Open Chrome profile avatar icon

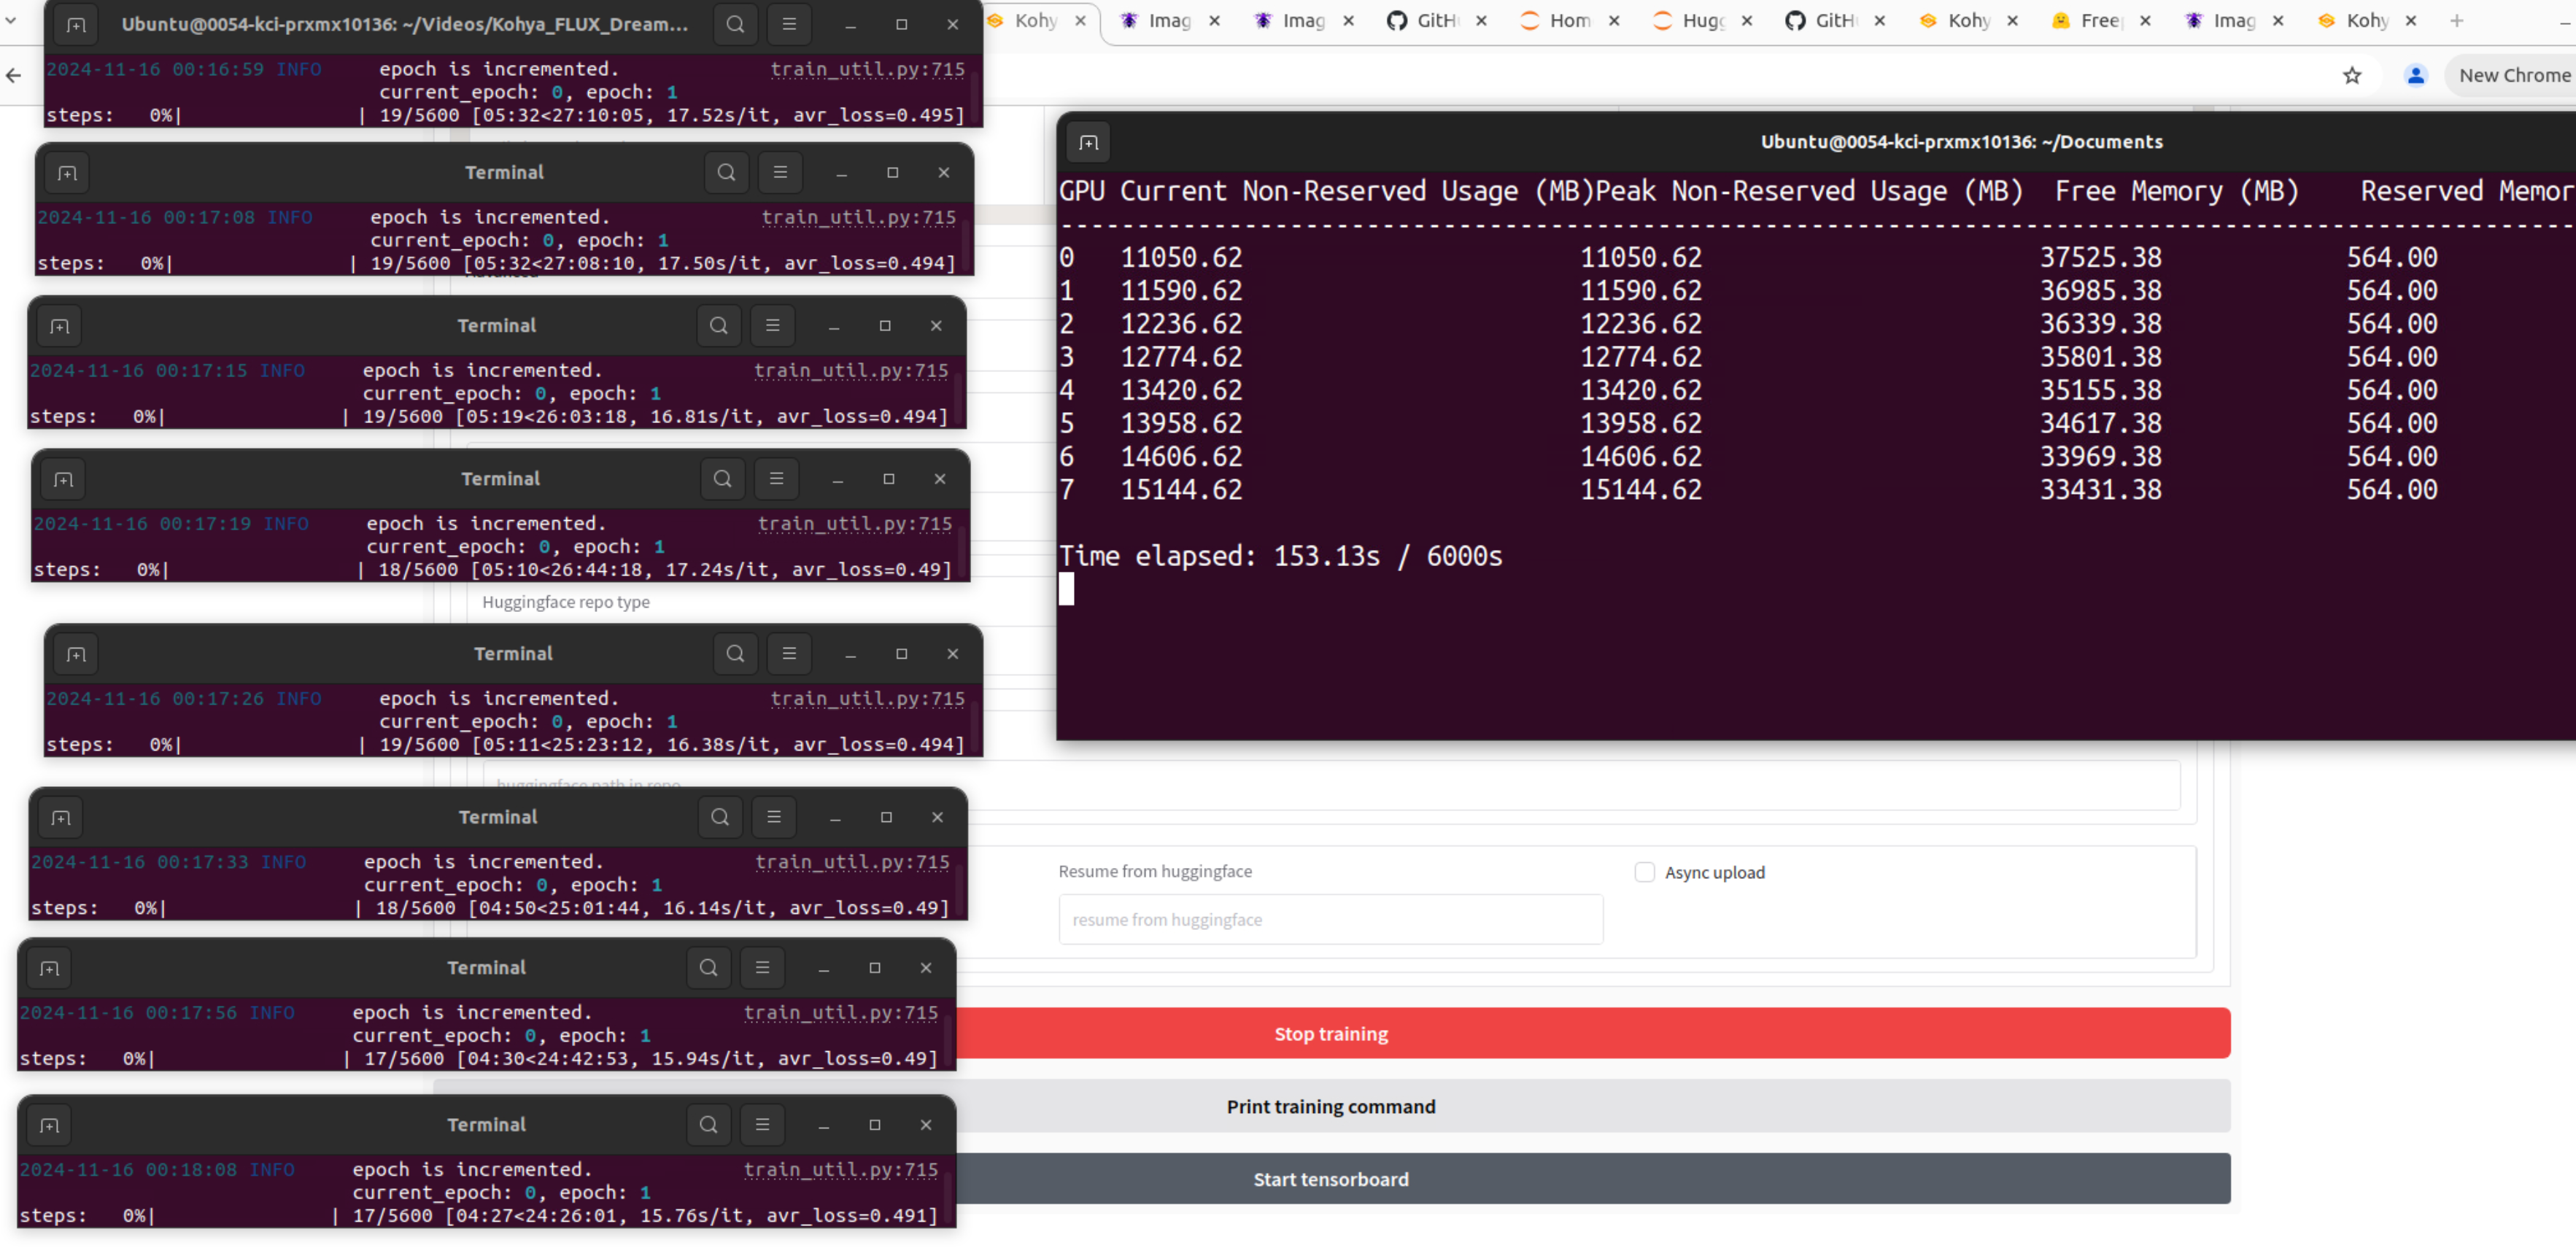pos(2415,76)
